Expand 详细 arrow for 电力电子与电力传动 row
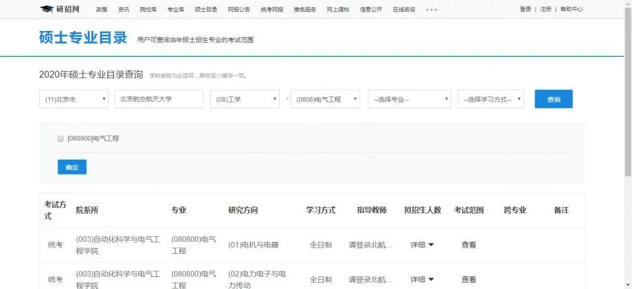 tap(430, 279)
